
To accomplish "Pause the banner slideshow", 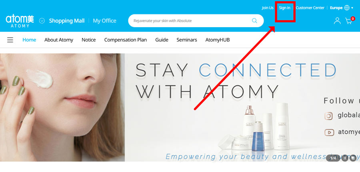I will point(345,158).
